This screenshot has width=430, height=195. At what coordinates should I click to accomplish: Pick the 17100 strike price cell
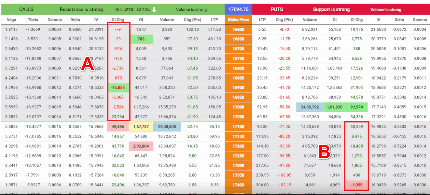pos(238,126)
